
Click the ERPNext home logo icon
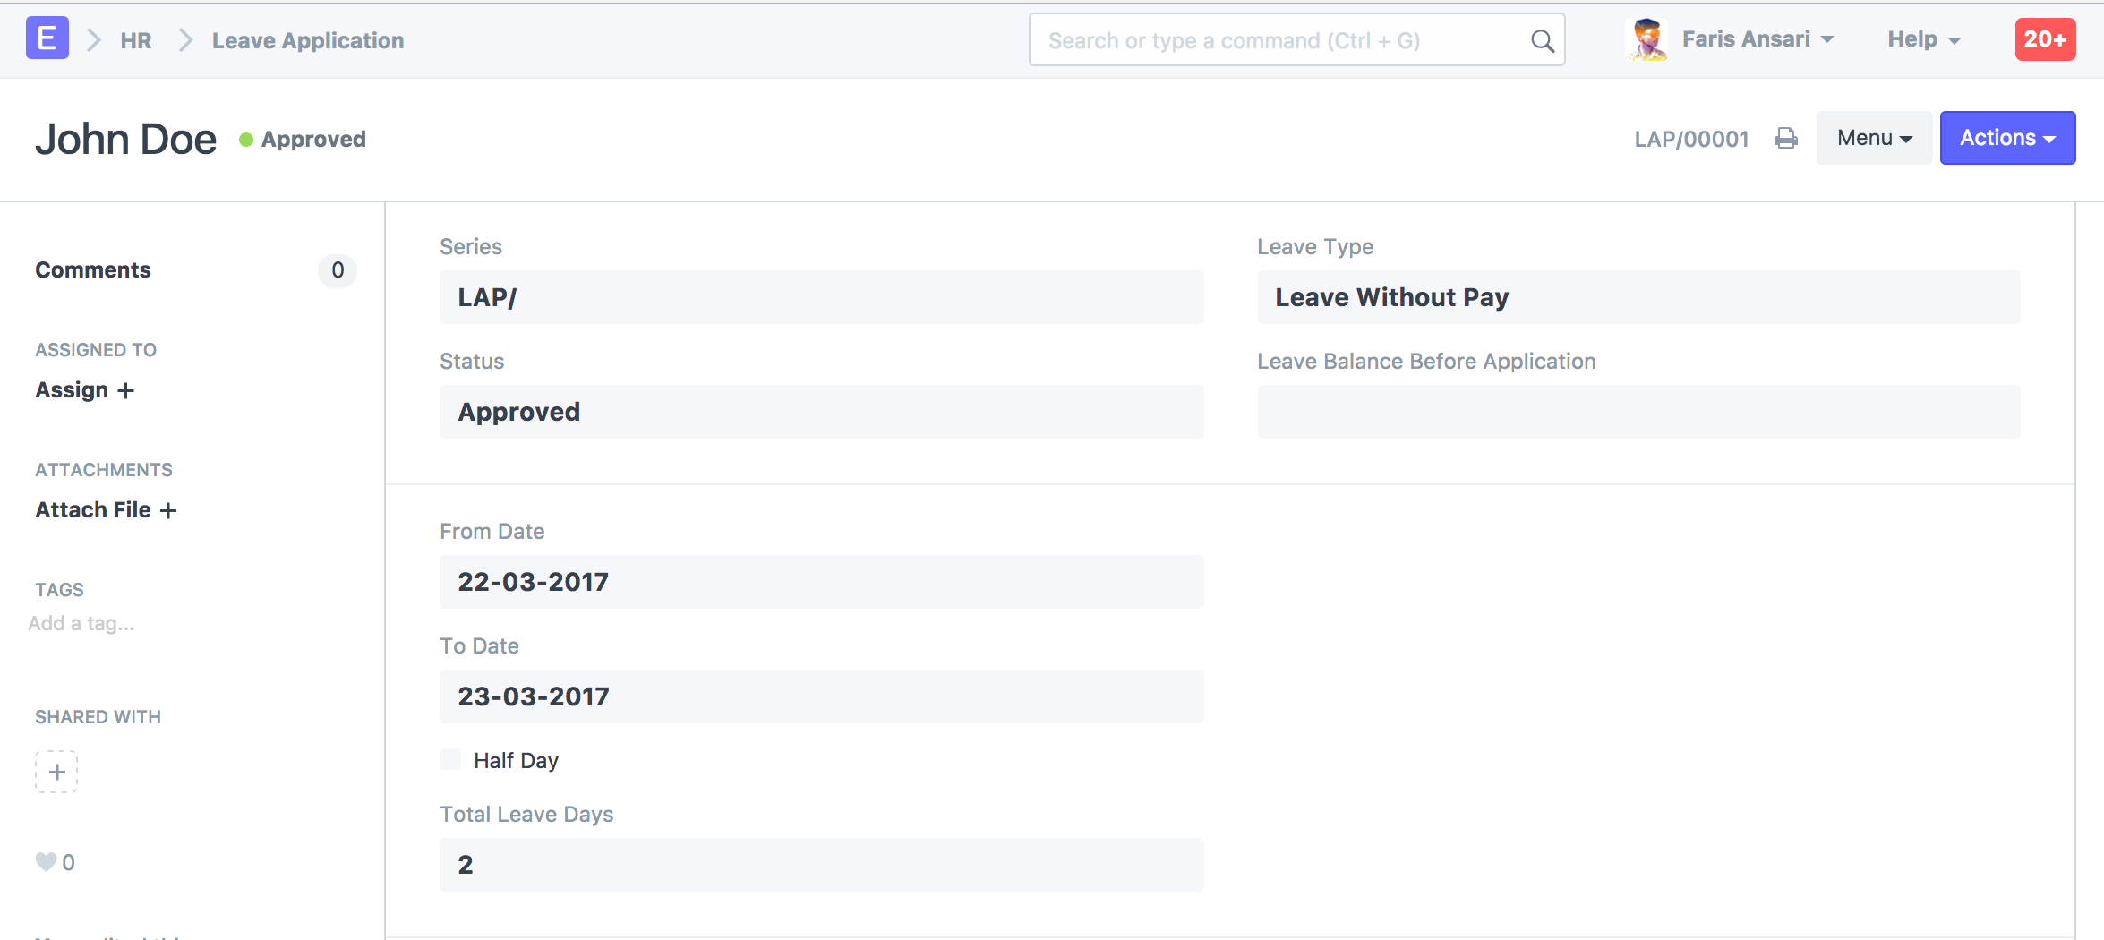47,38
